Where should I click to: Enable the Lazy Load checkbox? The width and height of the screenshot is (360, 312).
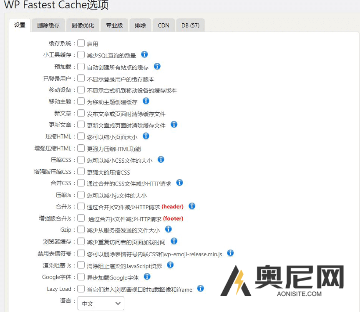pos(81,289)
